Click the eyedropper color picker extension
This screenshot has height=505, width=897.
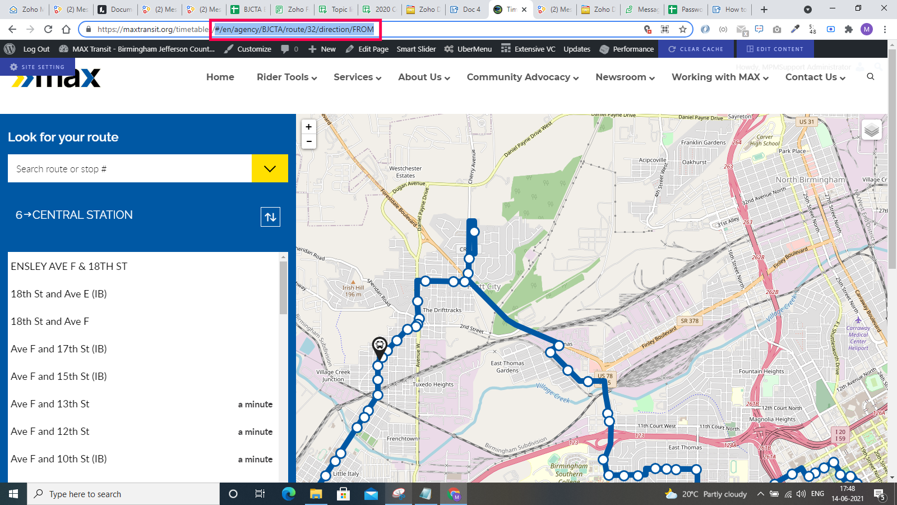pos(795,29)
